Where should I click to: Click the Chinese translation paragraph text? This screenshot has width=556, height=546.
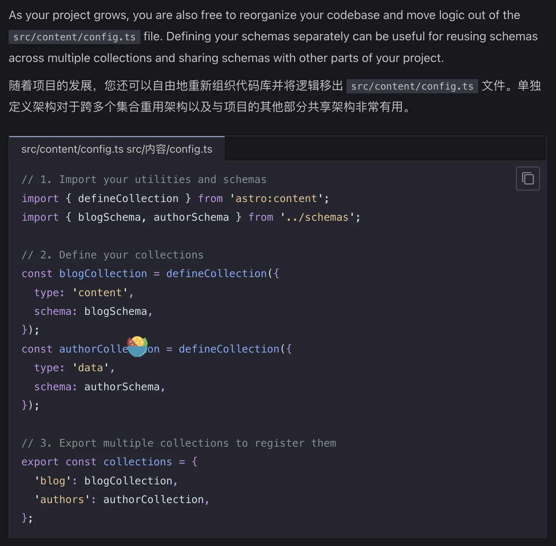click(209, 107)
